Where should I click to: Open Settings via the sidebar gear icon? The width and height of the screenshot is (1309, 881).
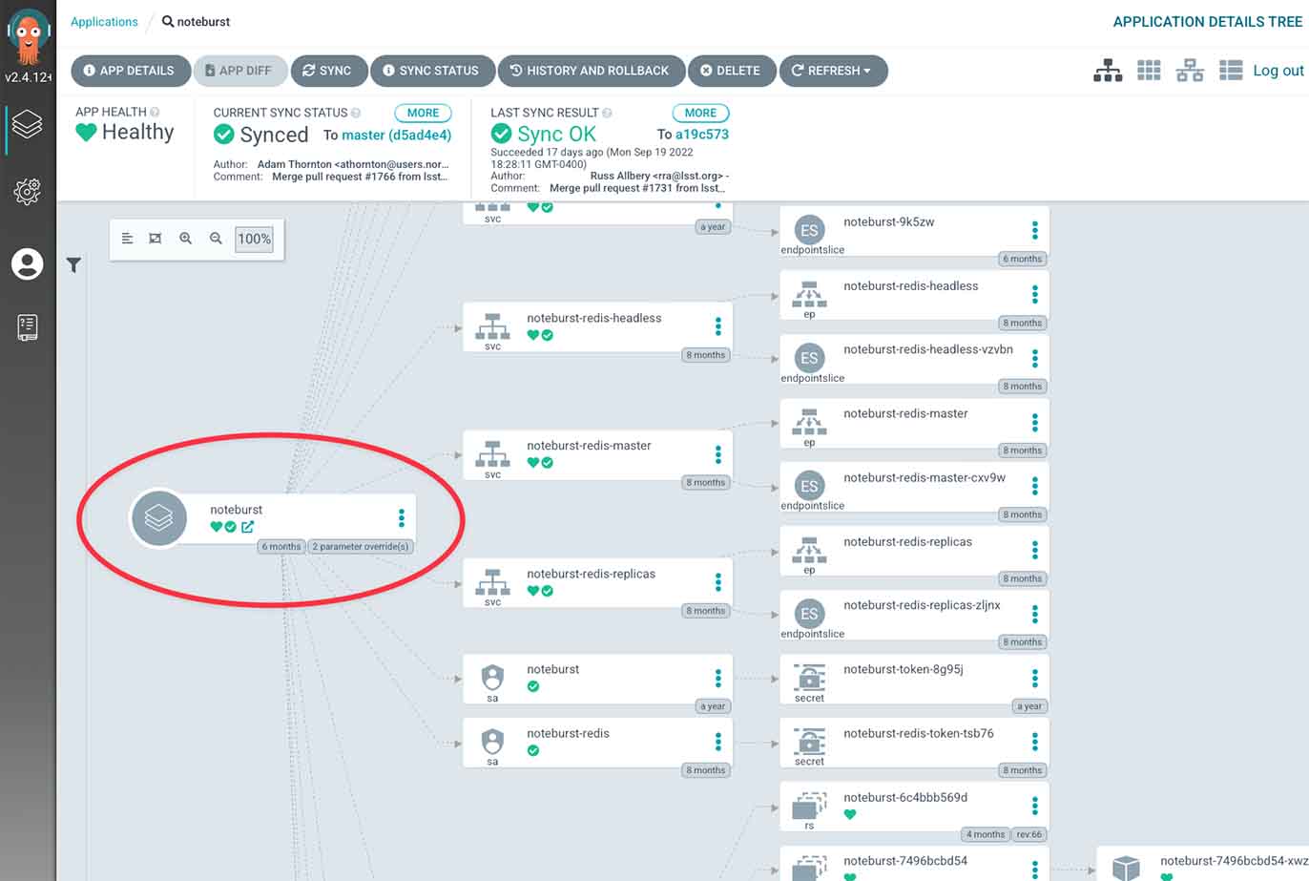[x=27, y=192]
